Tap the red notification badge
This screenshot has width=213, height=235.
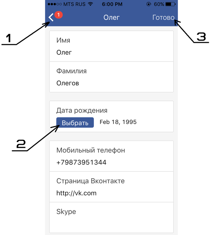tap(58, 15)
